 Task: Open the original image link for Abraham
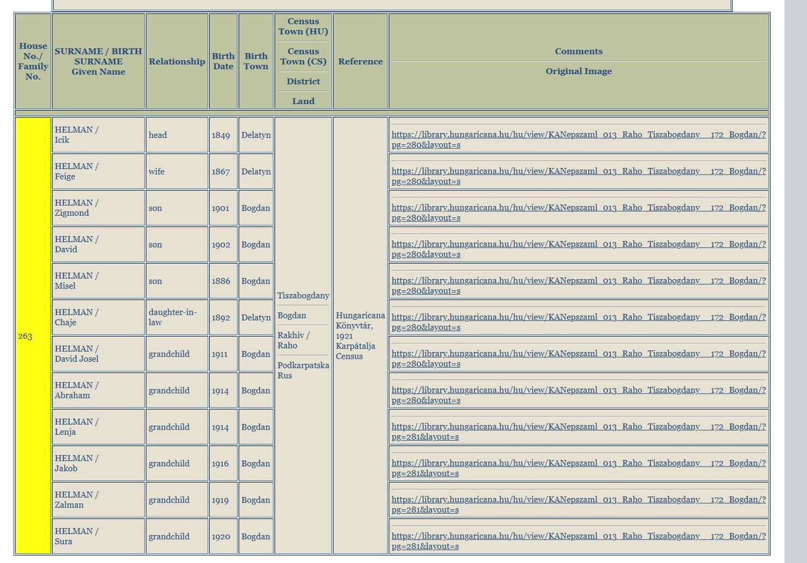[x=578, y=395]
